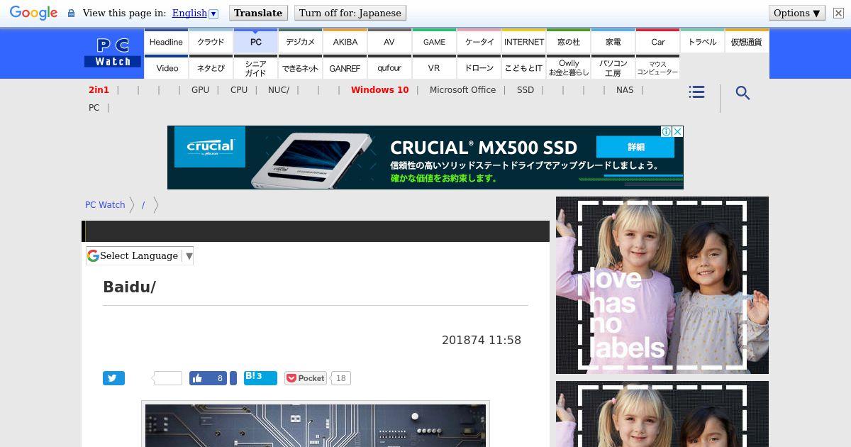The width and height of the screenshot is (851, 447).
Task: Click the 詳細 button in Crucial ad
Action: (635, 147)
